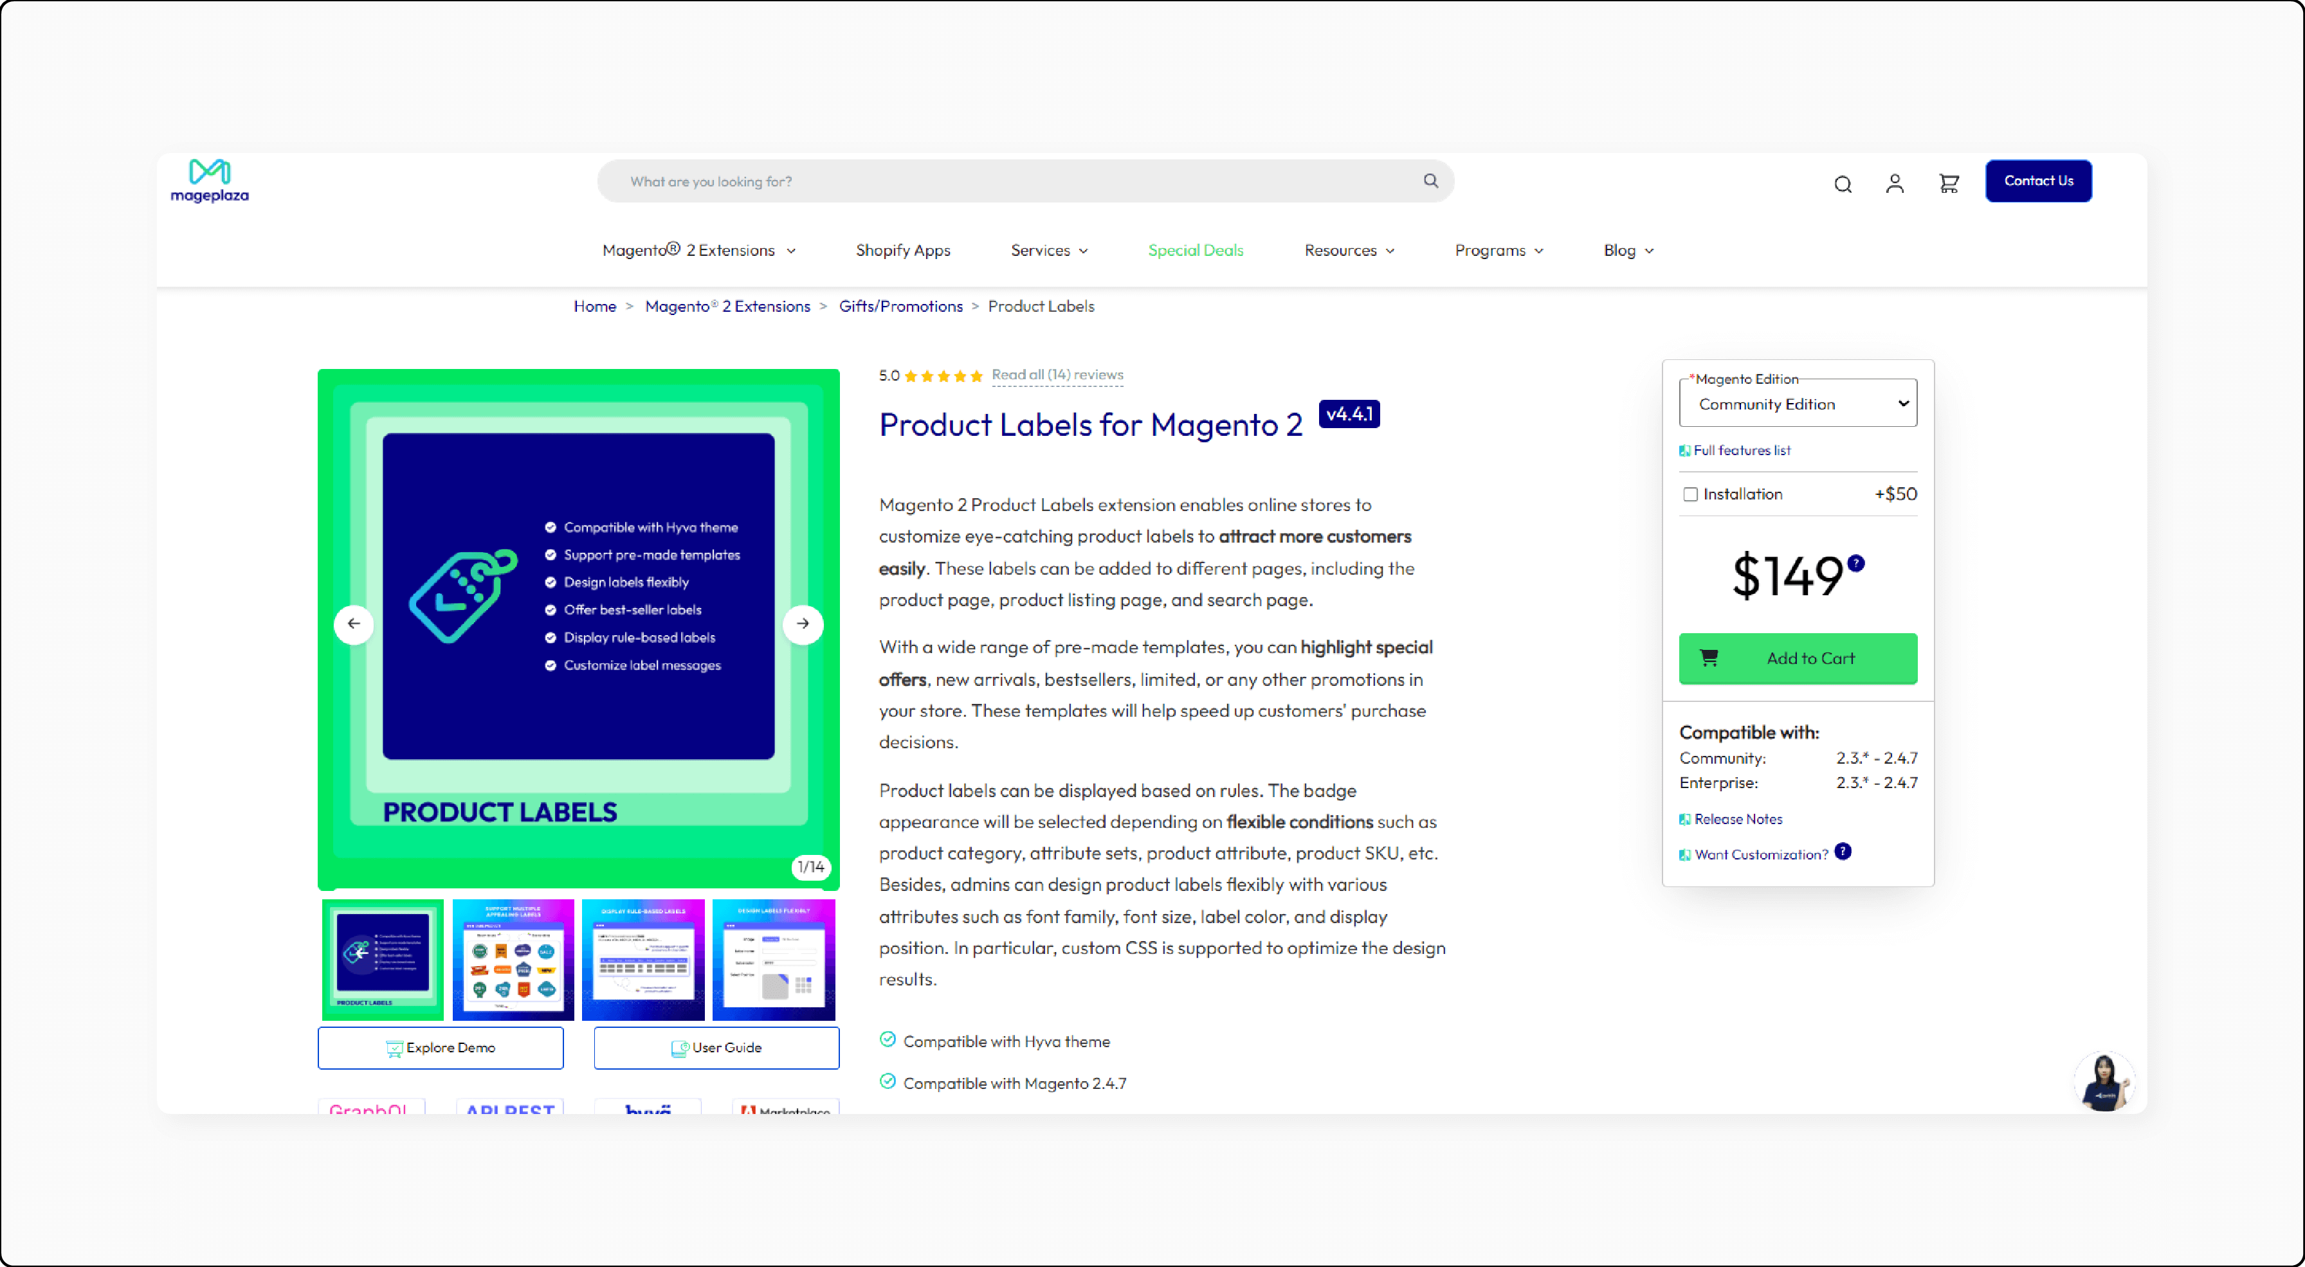This screenshot has height=1267, width=2305.
Task: Click the Contact Us button
Action: click(2038, 181)
